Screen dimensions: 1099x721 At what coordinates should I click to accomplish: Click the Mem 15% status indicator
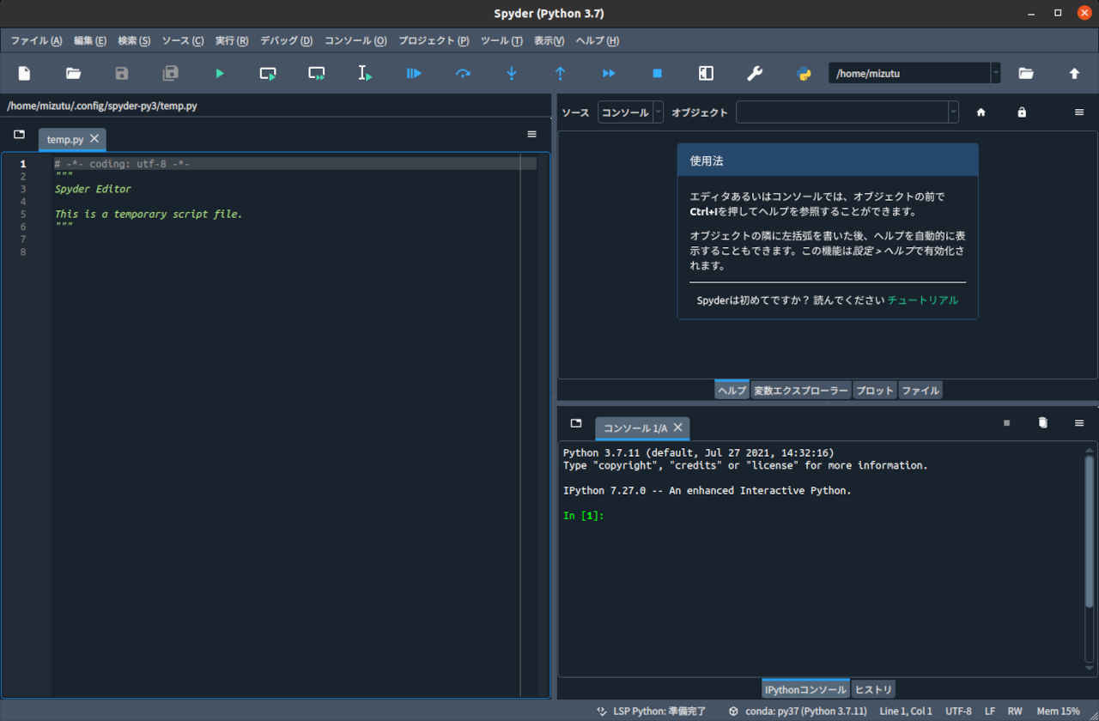(1058, 712)
